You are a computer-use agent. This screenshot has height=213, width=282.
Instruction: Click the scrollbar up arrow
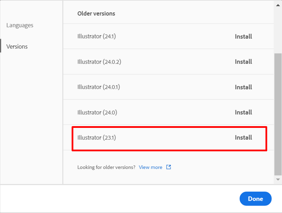click(x=278, y=5)
